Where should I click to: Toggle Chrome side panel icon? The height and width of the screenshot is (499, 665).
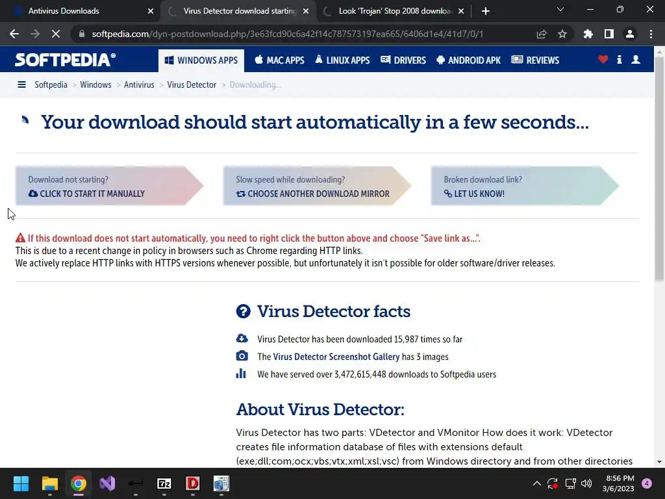pyautogui.click(x=609, y=34)
